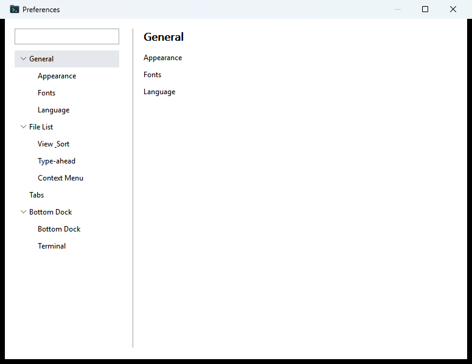Collapse the Bottom Dock parent chevron
Viewport: 472px width, 364px height.
point(23,212)
